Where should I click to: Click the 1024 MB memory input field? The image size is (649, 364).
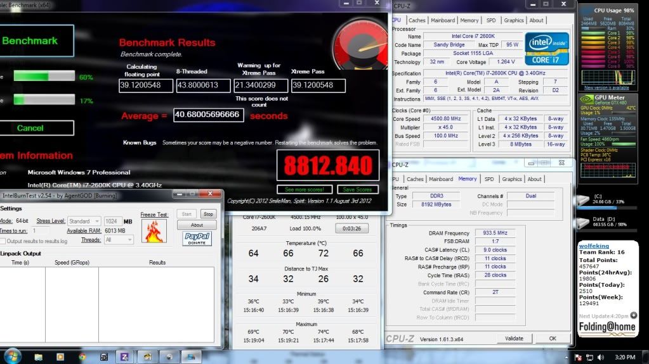pyautogui.click(x=112, y=222)
